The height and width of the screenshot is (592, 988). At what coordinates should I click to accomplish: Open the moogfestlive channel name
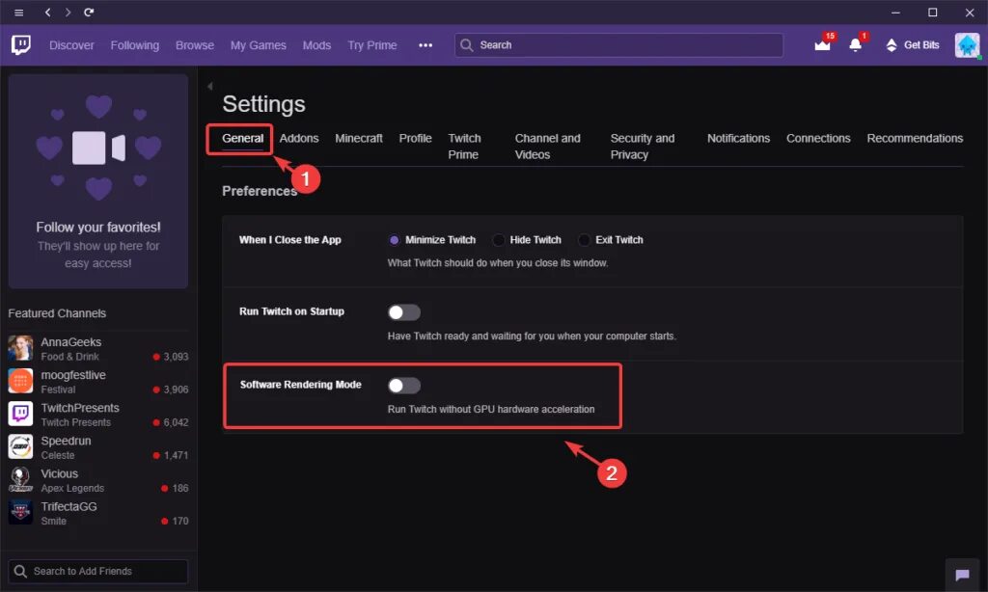point(73,375)
